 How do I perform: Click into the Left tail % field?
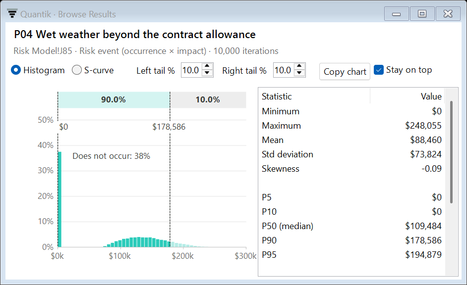pyautogui.click(x=191, y=70)
